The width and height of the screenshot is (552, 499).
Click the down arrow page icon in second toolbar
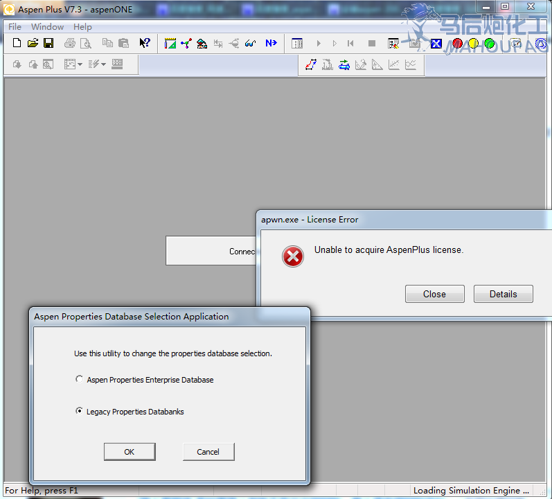17,64
